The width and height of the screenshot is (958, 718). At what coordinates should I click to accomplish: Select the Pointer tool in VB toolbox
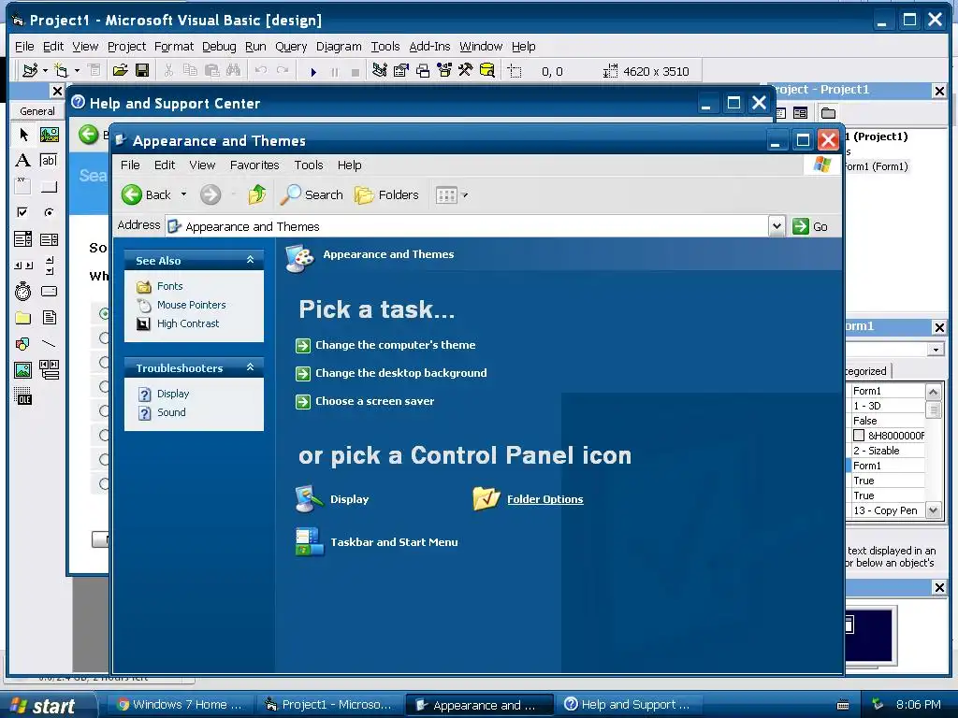click(x=23, y=135)
